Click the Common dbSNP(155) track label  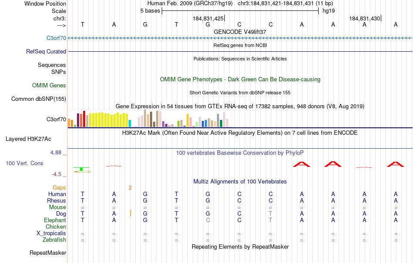pyautogui.click(x=39, y=99)
